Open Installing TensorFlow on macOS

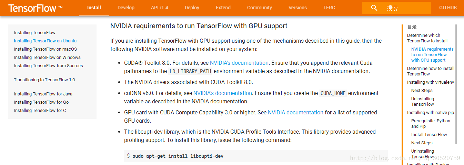point(45,49)
